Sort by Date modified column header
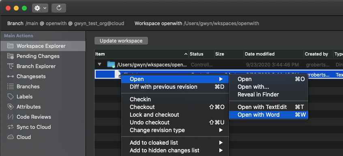The height and width of the screenshot is (156, 343). coord(274,54)
